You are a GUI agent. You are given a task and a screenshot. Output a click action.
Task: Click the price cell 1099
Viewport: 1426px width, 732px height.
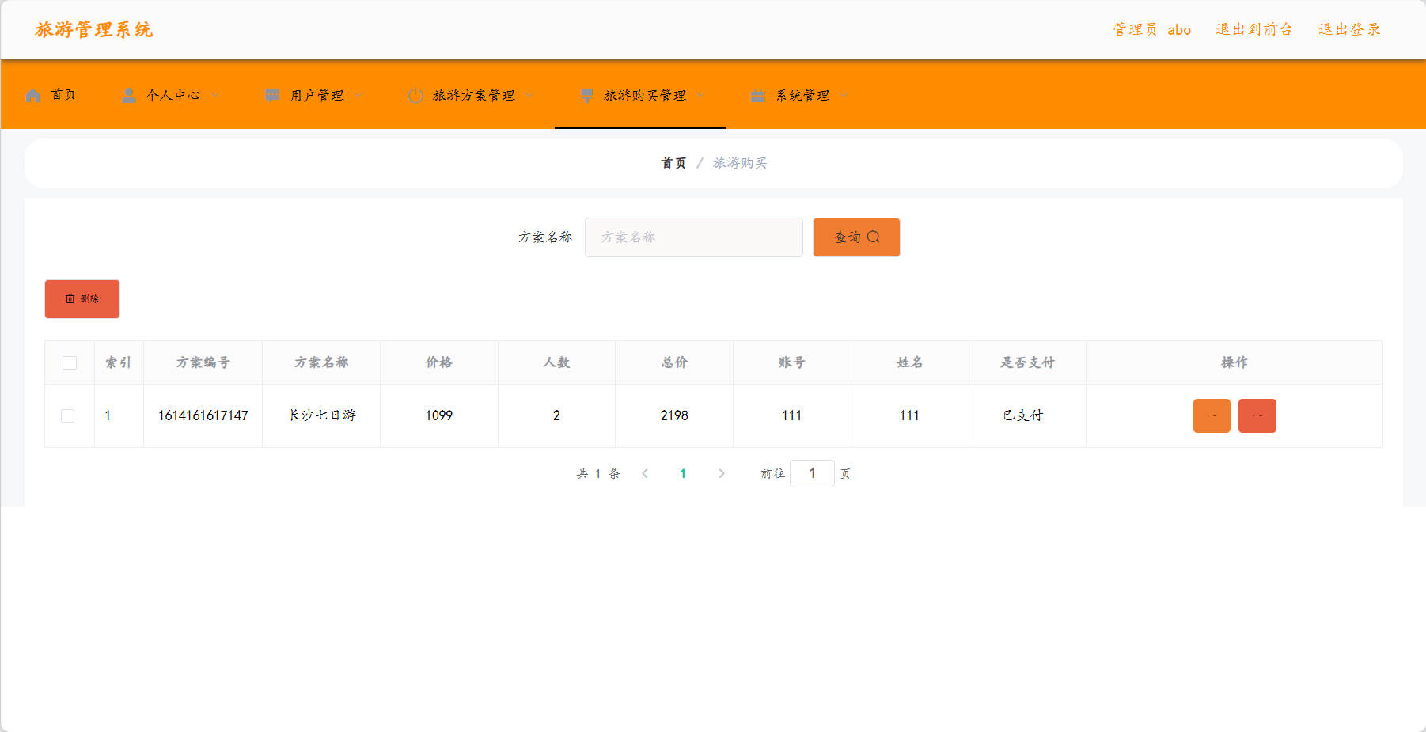click(x=439, y=415)
